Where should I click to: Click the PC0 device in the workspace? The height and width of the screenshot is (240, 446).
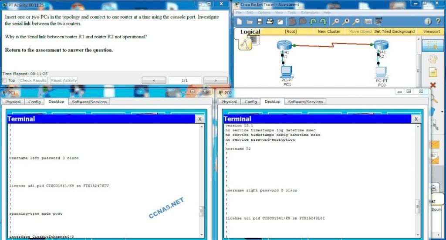(x=381, y=72)
